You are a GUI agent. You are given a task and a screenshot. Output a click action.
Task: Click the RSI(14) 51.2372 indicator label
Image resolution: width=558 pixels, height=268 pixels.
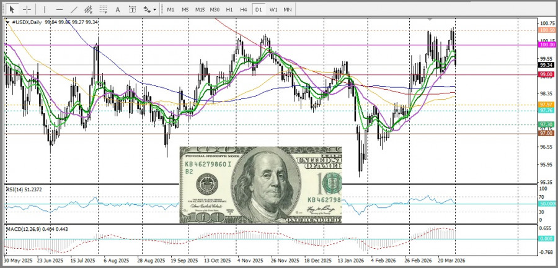point(24,189)
